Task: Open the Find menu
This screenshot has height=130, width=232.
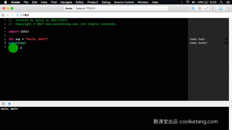Action: coord(54,2)
